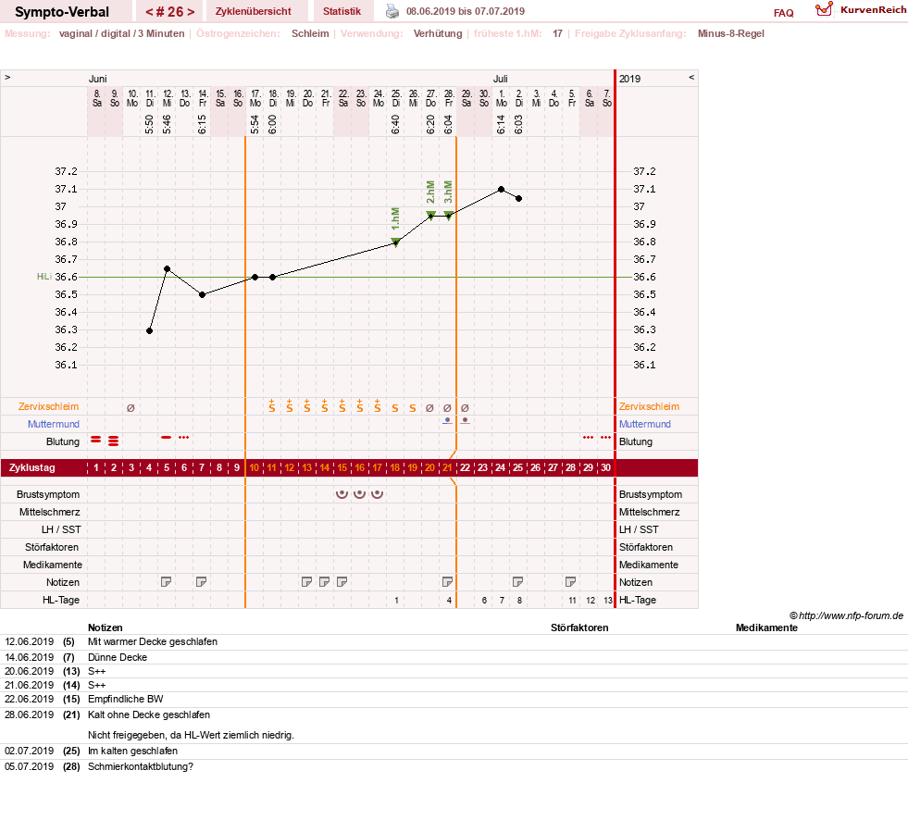Open note icon on cycle day 28

pos(570,582)
